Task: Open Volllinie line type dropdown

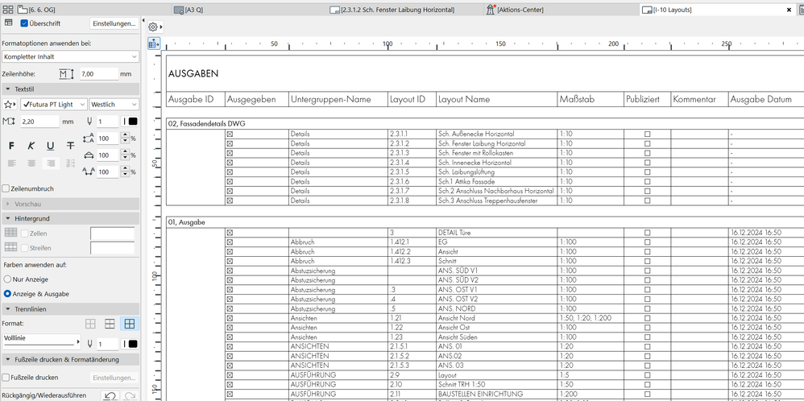Action: click(x=42, y=340)
